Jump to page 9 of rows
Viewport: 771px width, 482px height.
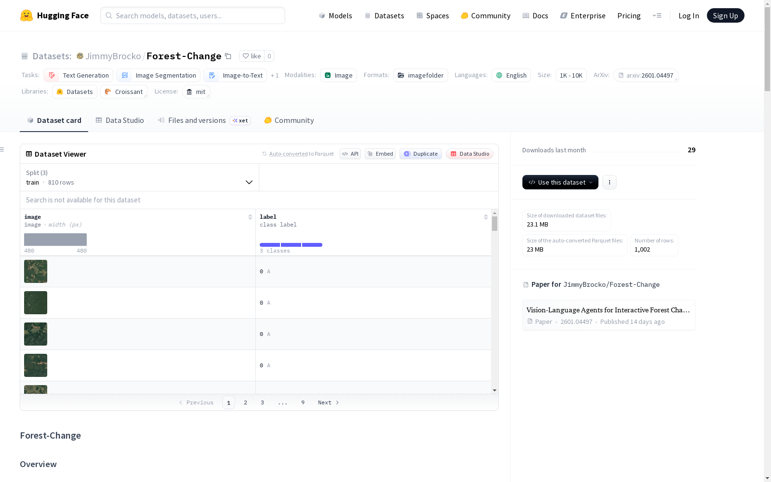pyautogui.click(x=303, y=402)
